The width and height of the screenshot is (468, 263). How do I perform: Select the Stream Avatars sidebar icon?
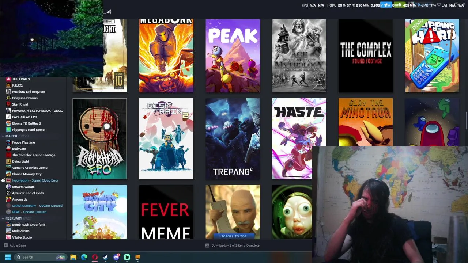[x=8, y=187]
